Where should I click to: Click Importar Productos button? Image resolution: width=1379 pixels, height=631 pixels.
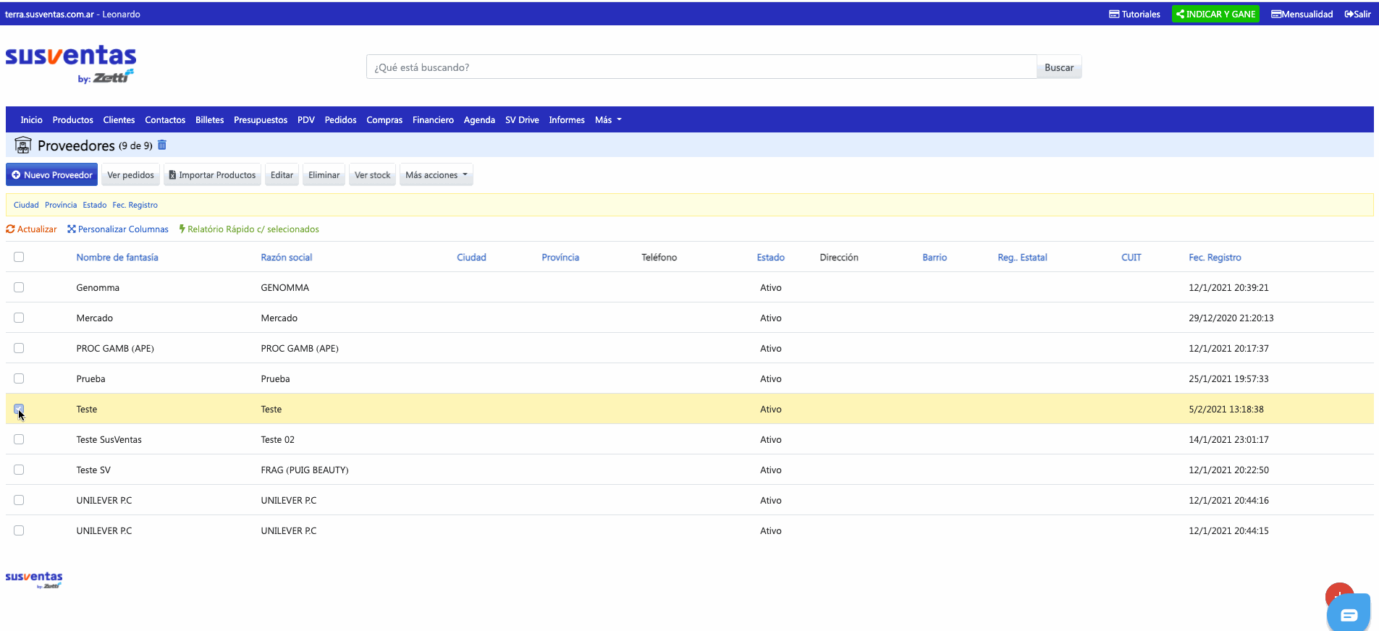[x=212, y=175]
